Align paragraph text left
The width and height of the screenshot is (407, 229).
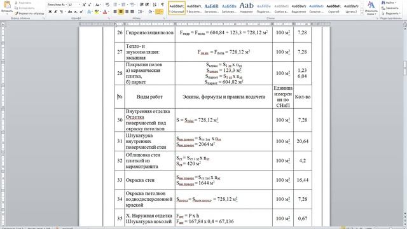(x=115, y=11)
